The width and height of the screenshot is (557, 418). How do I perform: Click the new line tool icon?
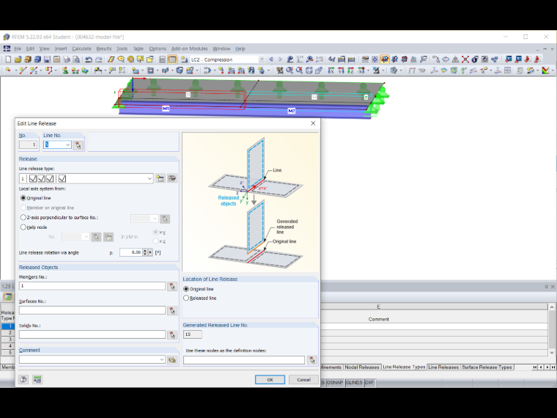[x=23, y=70]
